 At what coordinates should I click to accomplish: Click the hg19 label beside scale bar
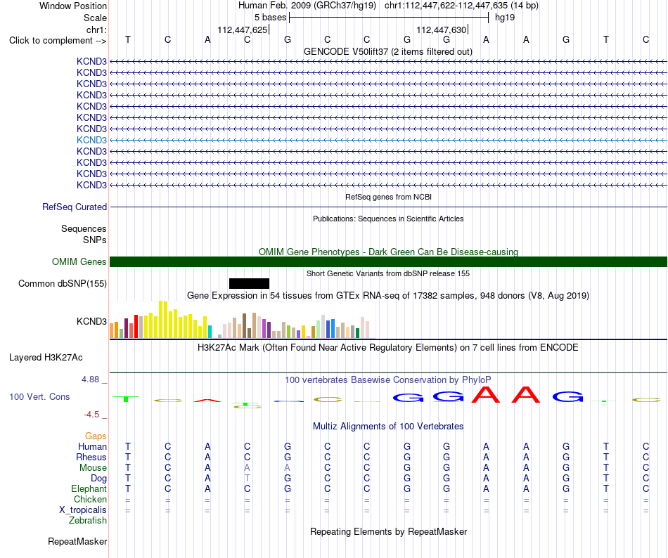pyautogui.click(x=505, y=18)
